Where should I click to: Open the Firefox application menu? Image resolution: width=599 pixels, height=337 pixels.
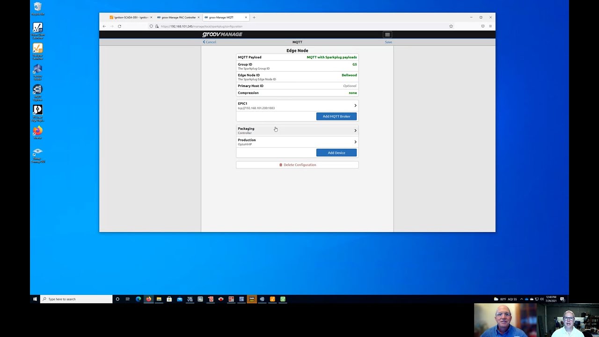(x=490, y=26)
